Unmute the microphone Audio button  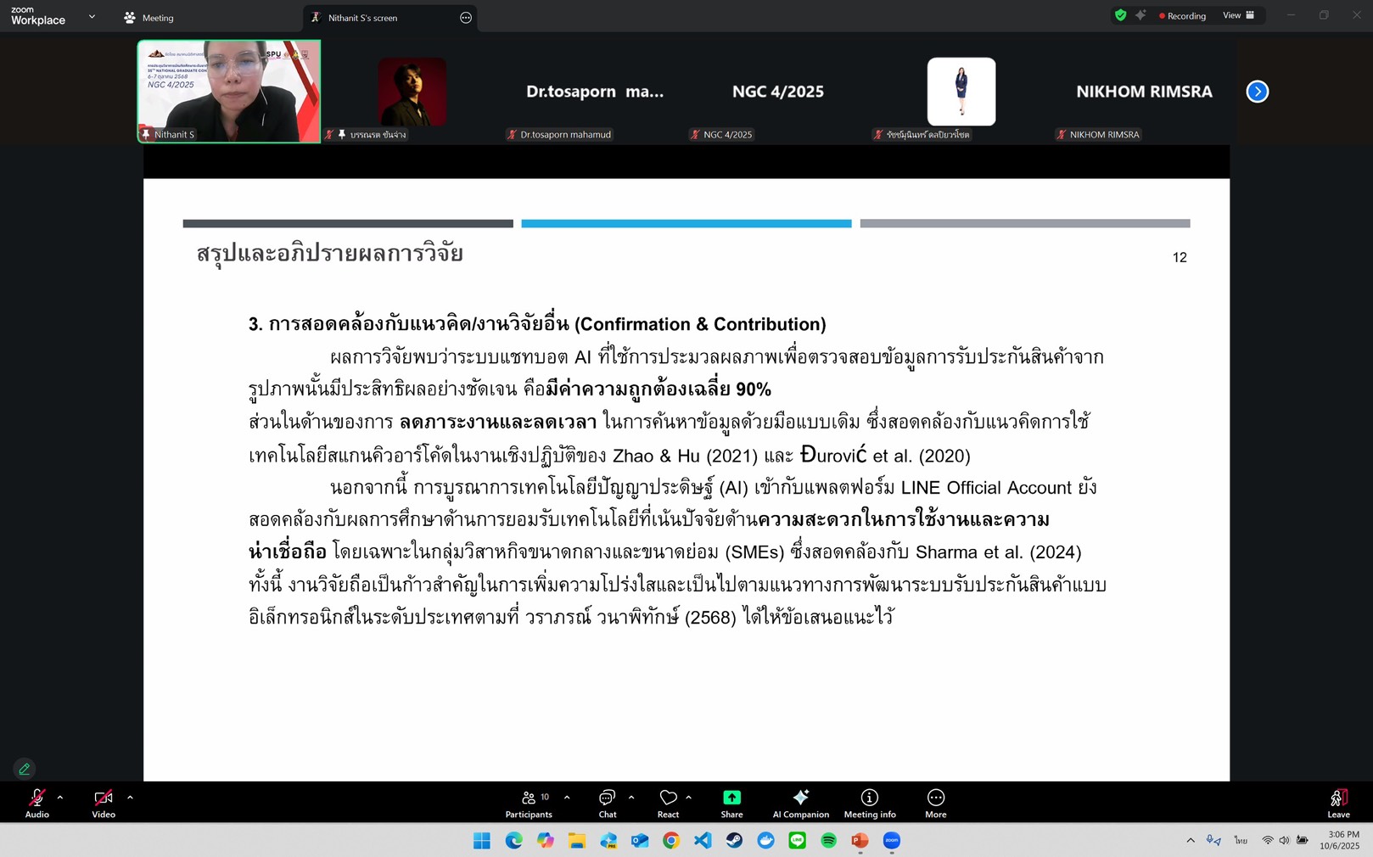click(37, 803)
